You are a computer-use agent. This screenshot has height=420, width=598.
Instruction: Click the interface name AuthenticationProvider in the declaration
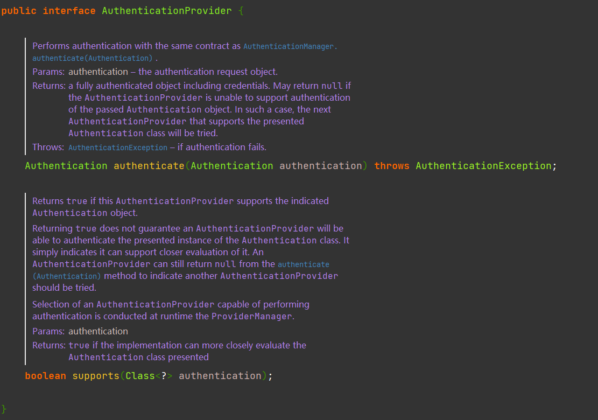point(167,11)
